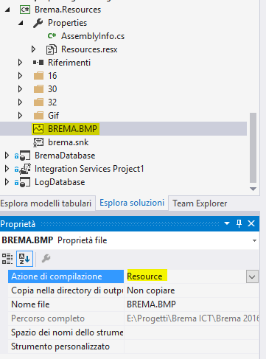This screenshot has height=359, width=266.
Task: Close the Proprietà panel
Action: coord(251,223)
